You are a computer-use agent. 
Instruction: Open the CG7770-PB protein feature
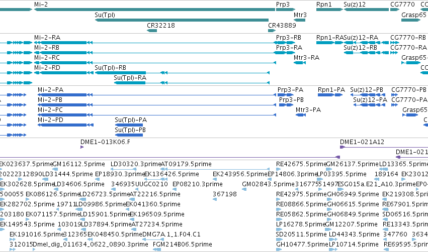(394, 95)
